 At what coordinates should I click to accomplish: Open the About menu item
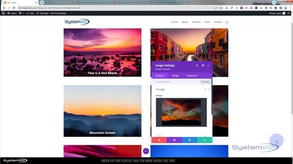tap(185, 22)
